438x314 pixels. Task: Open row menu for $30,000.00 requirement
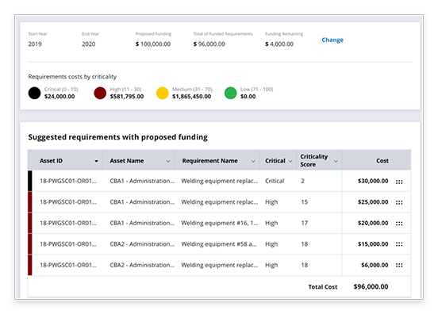[x=399, y=182]
